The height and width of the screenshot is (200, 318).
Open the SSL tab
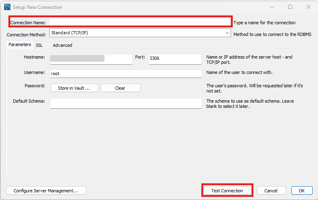(x=39, y=45)
